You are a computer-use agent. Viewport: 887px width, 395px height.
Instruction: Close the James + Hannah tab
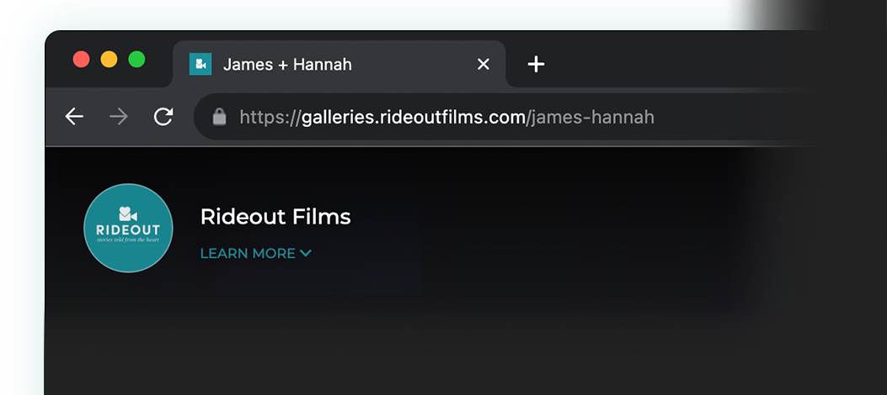tap(484, 65)
